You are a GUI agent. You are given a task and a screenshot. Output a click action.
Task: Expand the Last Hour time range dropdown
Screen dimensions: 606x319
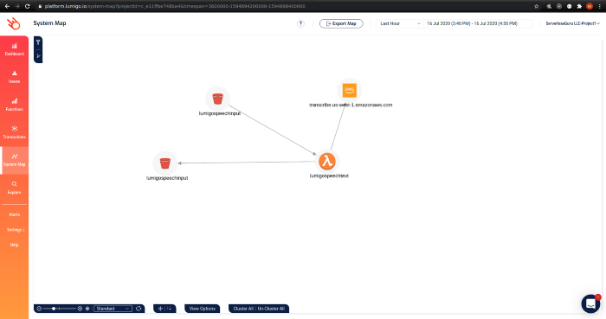pyautogui.click(x=400, y=23)
